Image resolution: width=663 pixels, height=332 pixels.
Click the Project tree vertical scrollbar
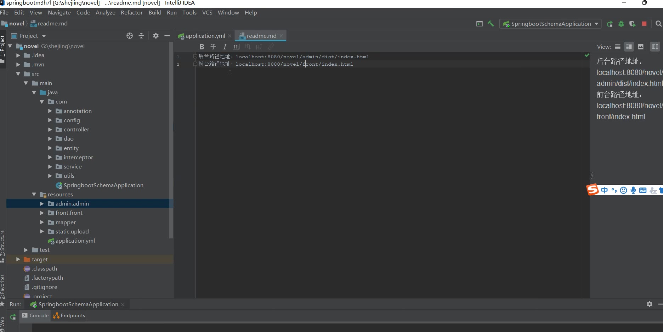coord(171,140)
